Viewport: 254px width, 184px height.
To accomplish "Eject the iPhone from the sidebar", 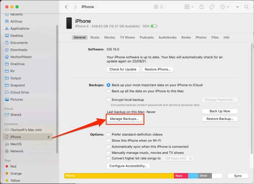I will pyautogui.click(x=49, y=137).
